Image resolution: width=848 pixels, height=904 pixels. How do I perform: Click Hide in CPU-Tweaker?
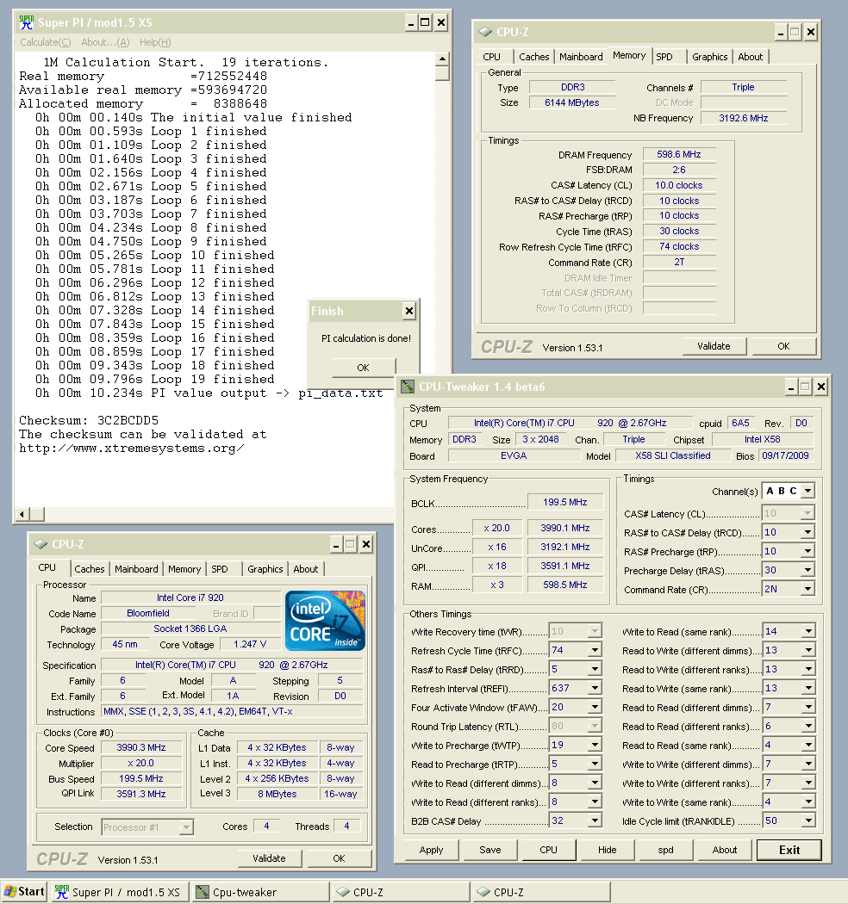tap(608, 849)
